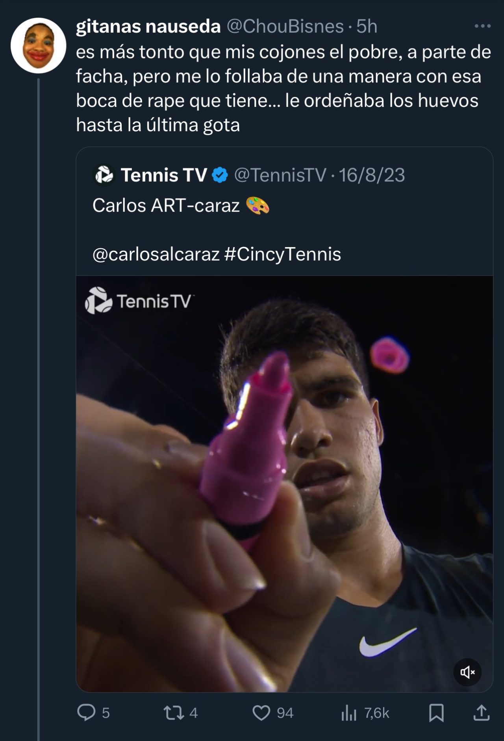This screenshot has height=741, width=504.
Task: Open the @carlosalcaraz mention link
Action: 156,254
